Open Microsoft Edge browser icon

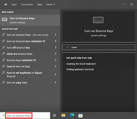(72, 116)
